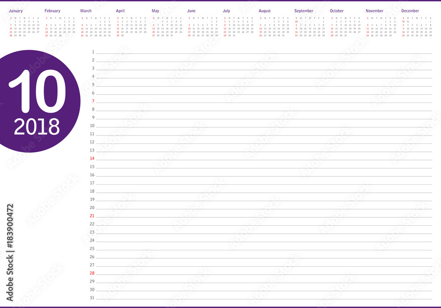Click day 27 in the lined planner list
This screenshot has height=308, width=441.
point(92,265)
